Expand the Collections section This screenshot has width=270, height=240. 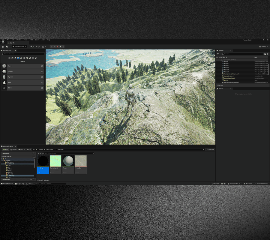coord(2,180)
